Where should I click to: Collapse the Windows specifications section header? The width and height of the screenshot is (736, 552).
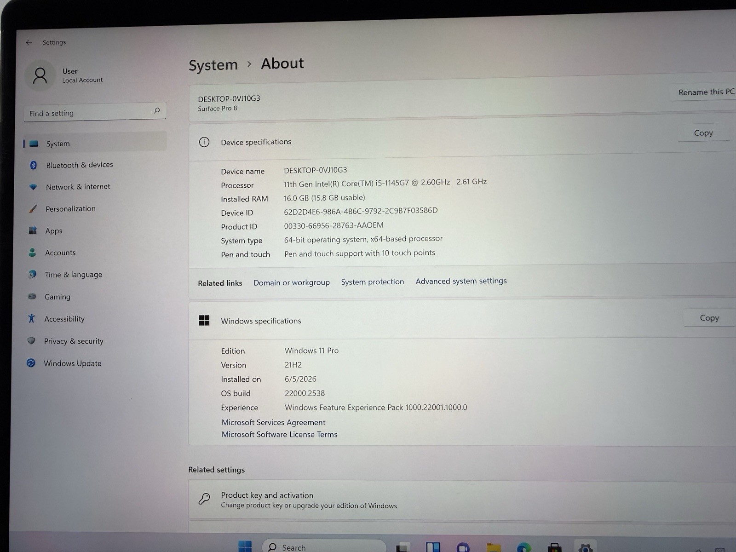[x=462, y=320]
